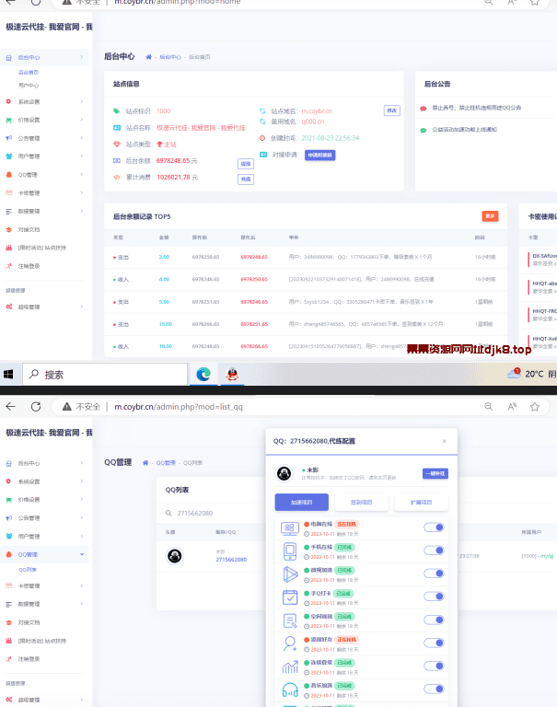Expand 公告管理 in upper window sidebar

pyautogui.click(x=44, y=138)
